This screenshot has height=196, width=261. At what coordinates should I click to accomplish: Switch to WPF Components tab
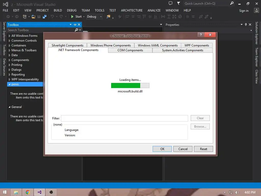tap(197, 45)
